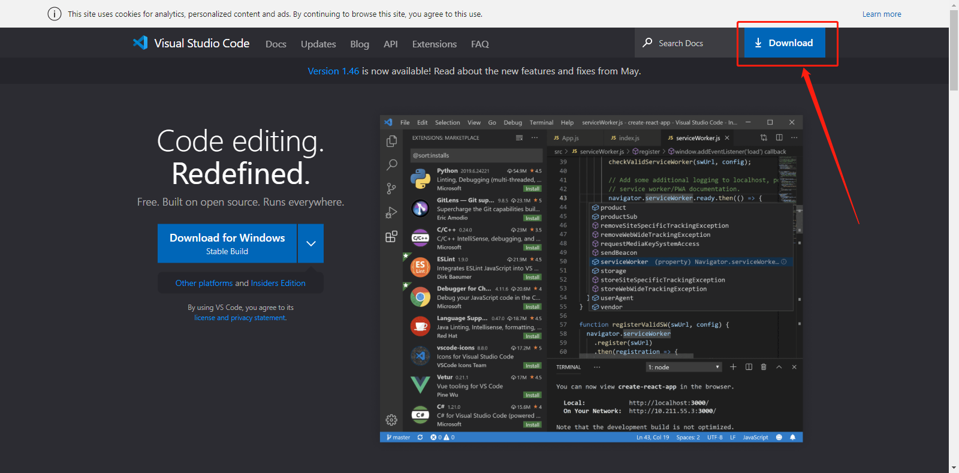This screenshot has width=959, height=473.
Task: Click the split terminal icon
Action: [x=749, y=367]
